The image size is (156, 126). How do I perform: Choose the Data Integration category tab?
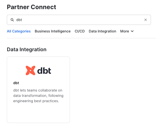tap(102, 31)
